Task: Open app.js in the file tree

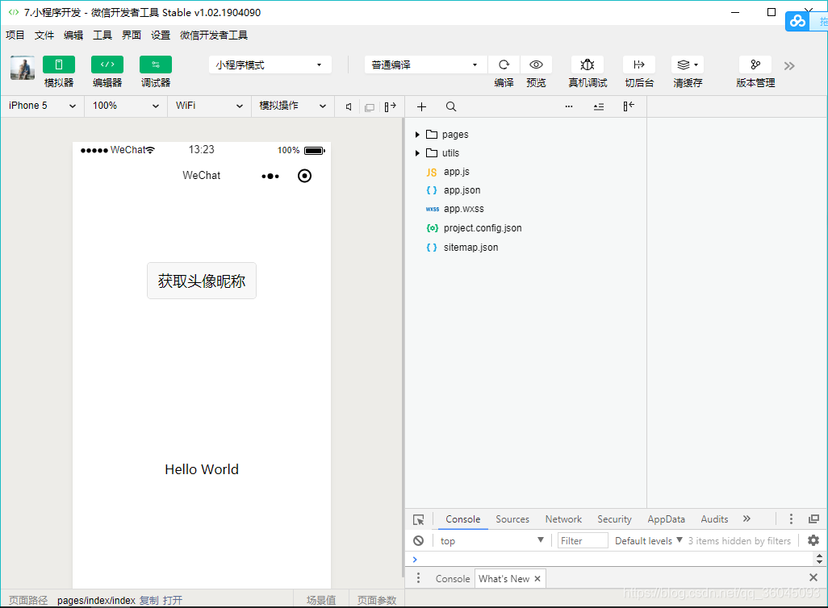Action: pos(456,172)
